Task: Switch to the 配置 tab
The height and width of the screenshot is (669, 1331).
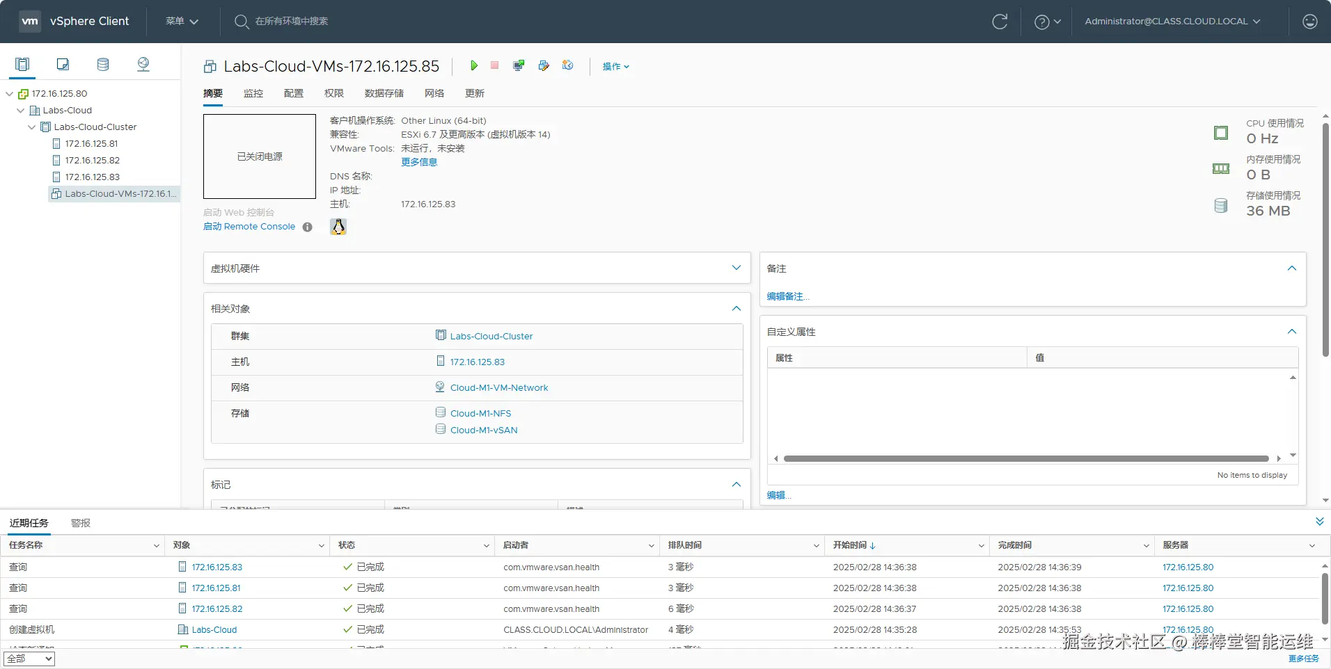Action: (294, 93)
